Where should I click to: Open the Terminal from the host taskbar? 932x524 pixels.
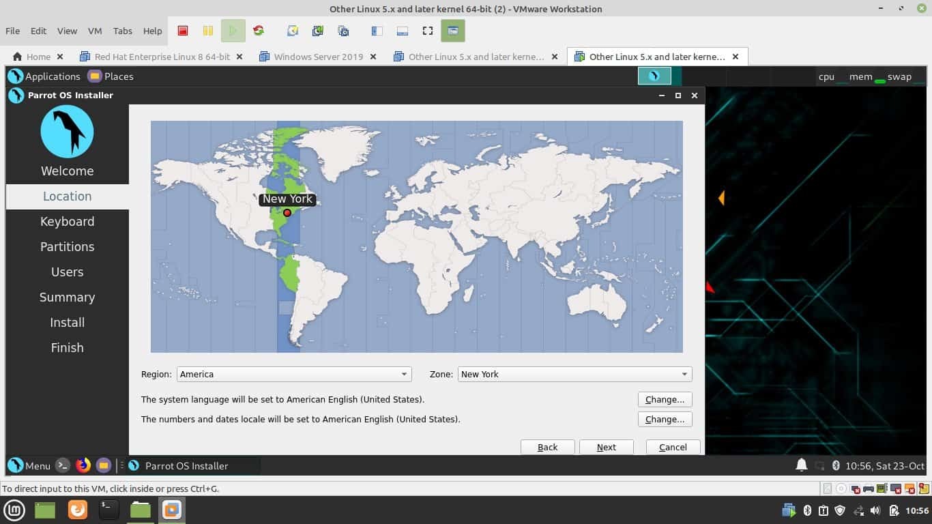[x=109, y=510]
